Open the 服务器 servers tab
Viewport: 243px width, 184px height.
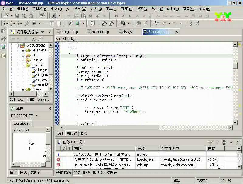pyautogui.click(x=98, y=173)
